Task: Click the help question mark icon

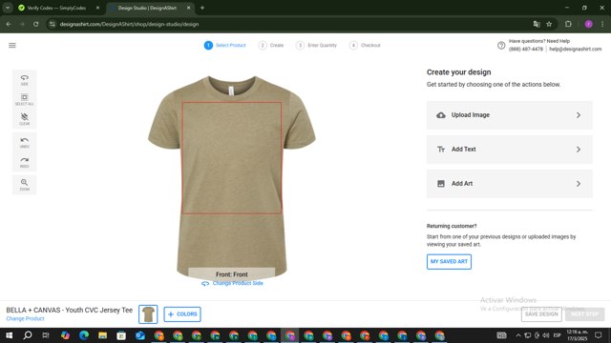Action: coord(501,46)
